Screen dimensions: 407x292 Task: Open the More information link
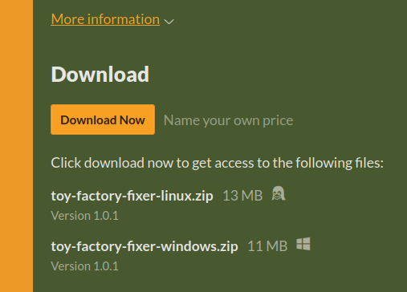click(105, 19)
